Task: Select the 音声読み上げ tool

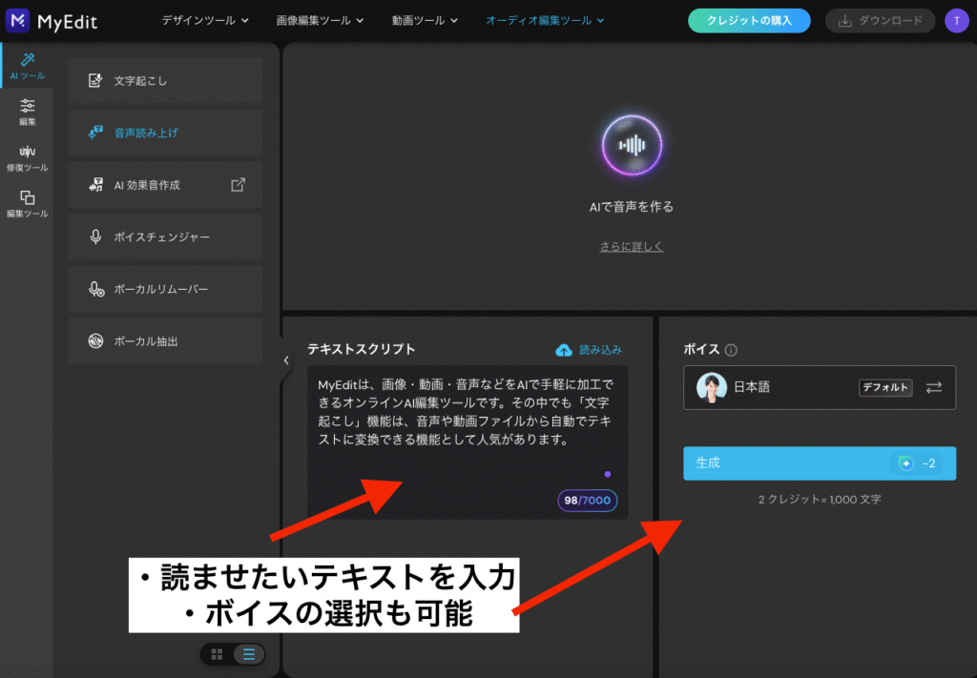Action: coord(165,133)
